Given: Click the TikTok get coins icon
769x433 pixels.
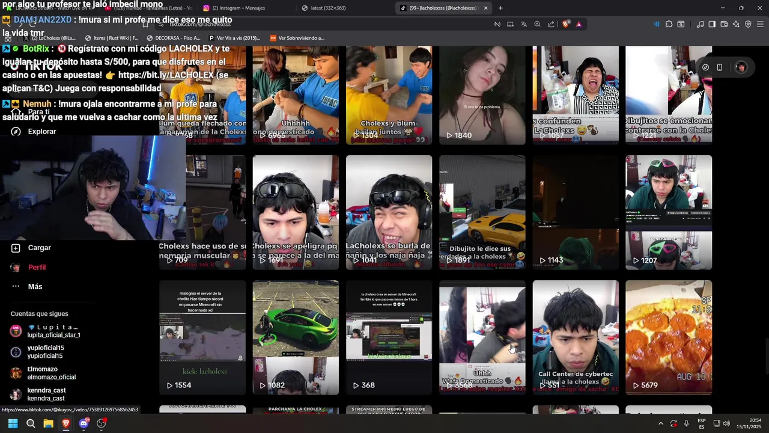Looking at the screenshot, I should tap(706, 67).
